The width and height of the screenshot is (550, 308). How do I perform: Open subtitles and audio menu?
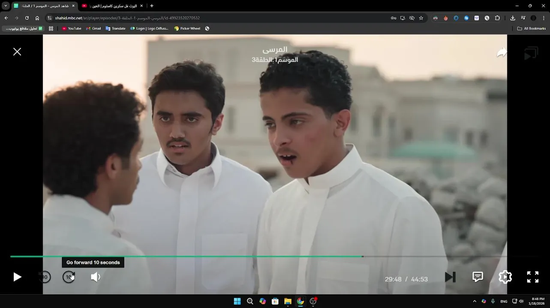(x=478, y=277)
